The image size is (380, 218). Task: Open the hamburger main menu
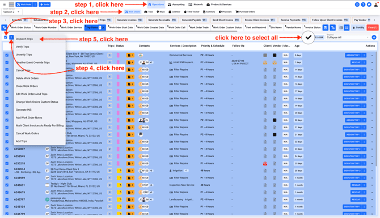pos(5,5)
